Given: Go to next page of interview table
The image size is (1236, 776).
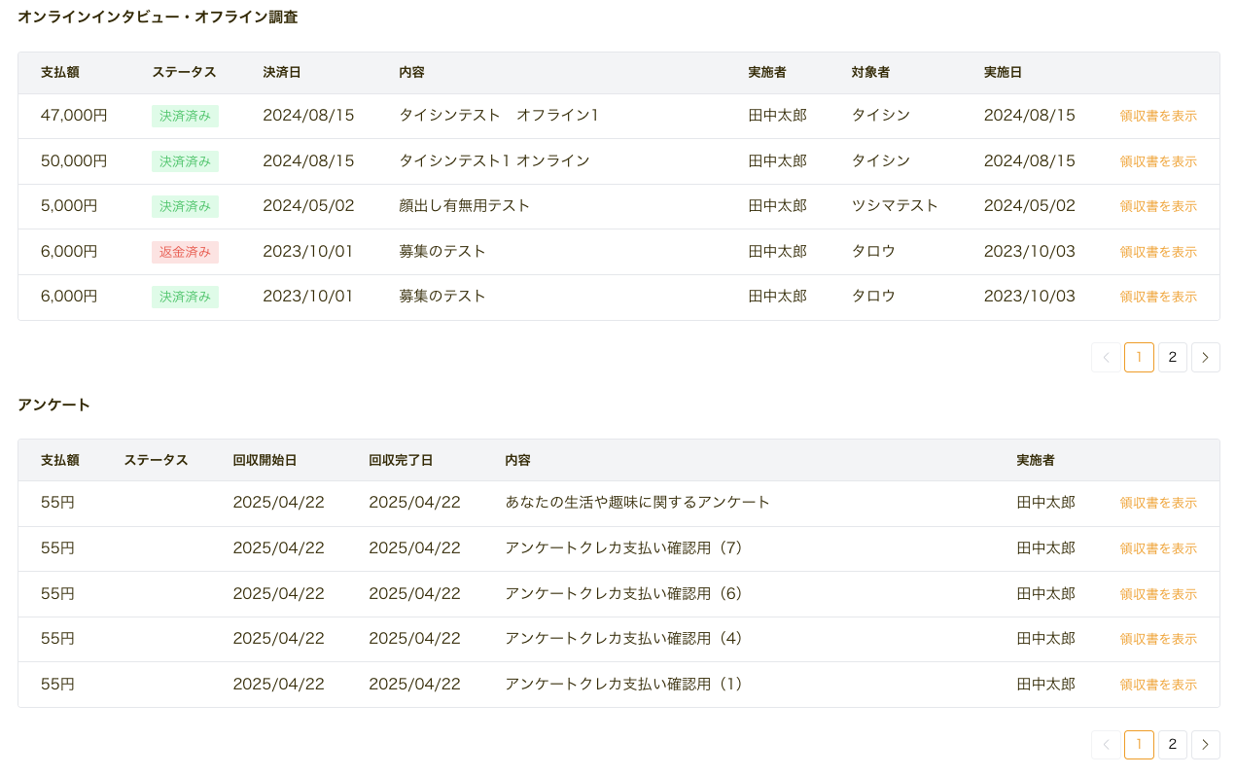Looking at the screenshot, I should [1205, 357].
